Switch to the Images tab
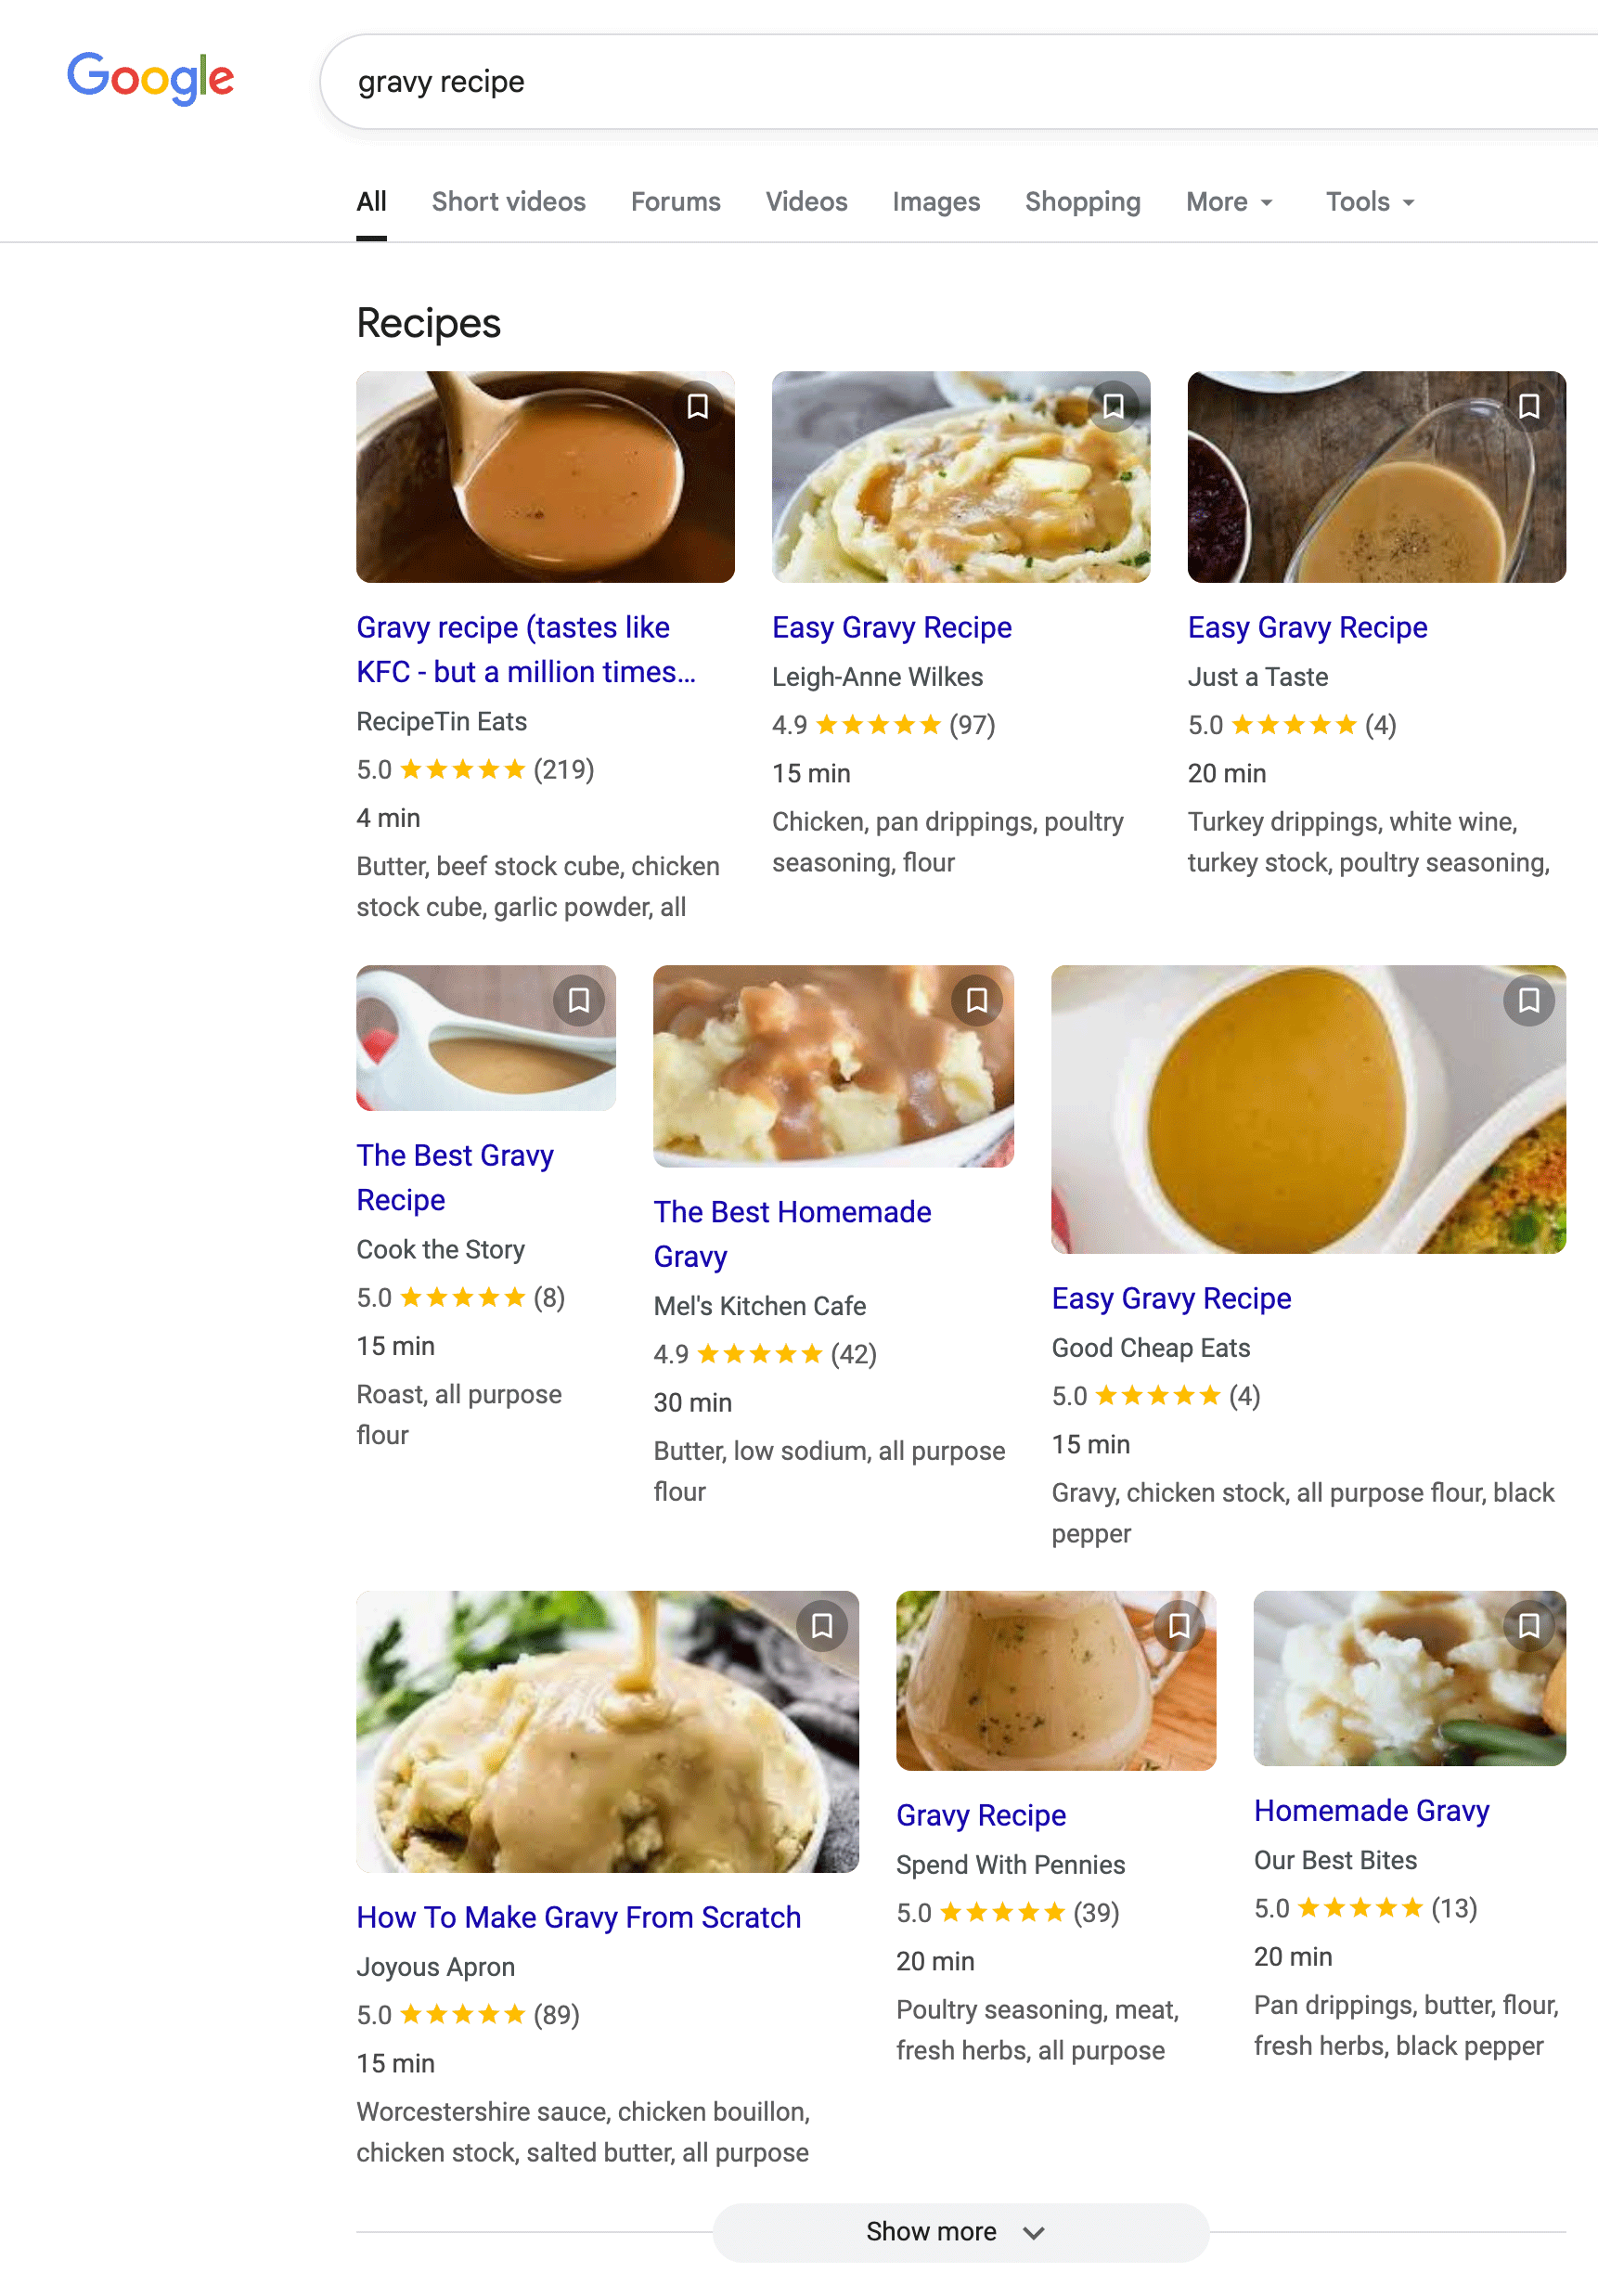This screenshot has height=2285, width=1598. [935, 202]
